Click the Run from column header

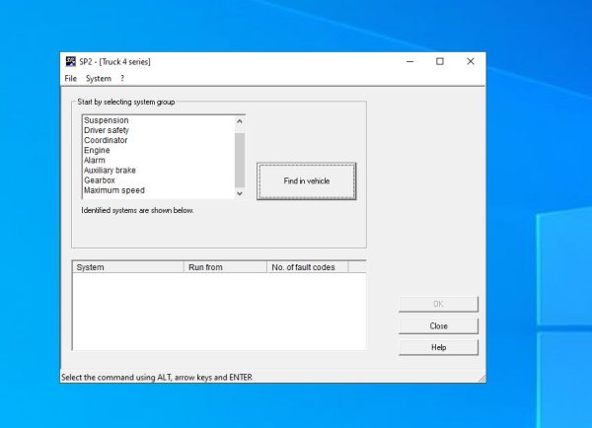(x=225, y=267)
